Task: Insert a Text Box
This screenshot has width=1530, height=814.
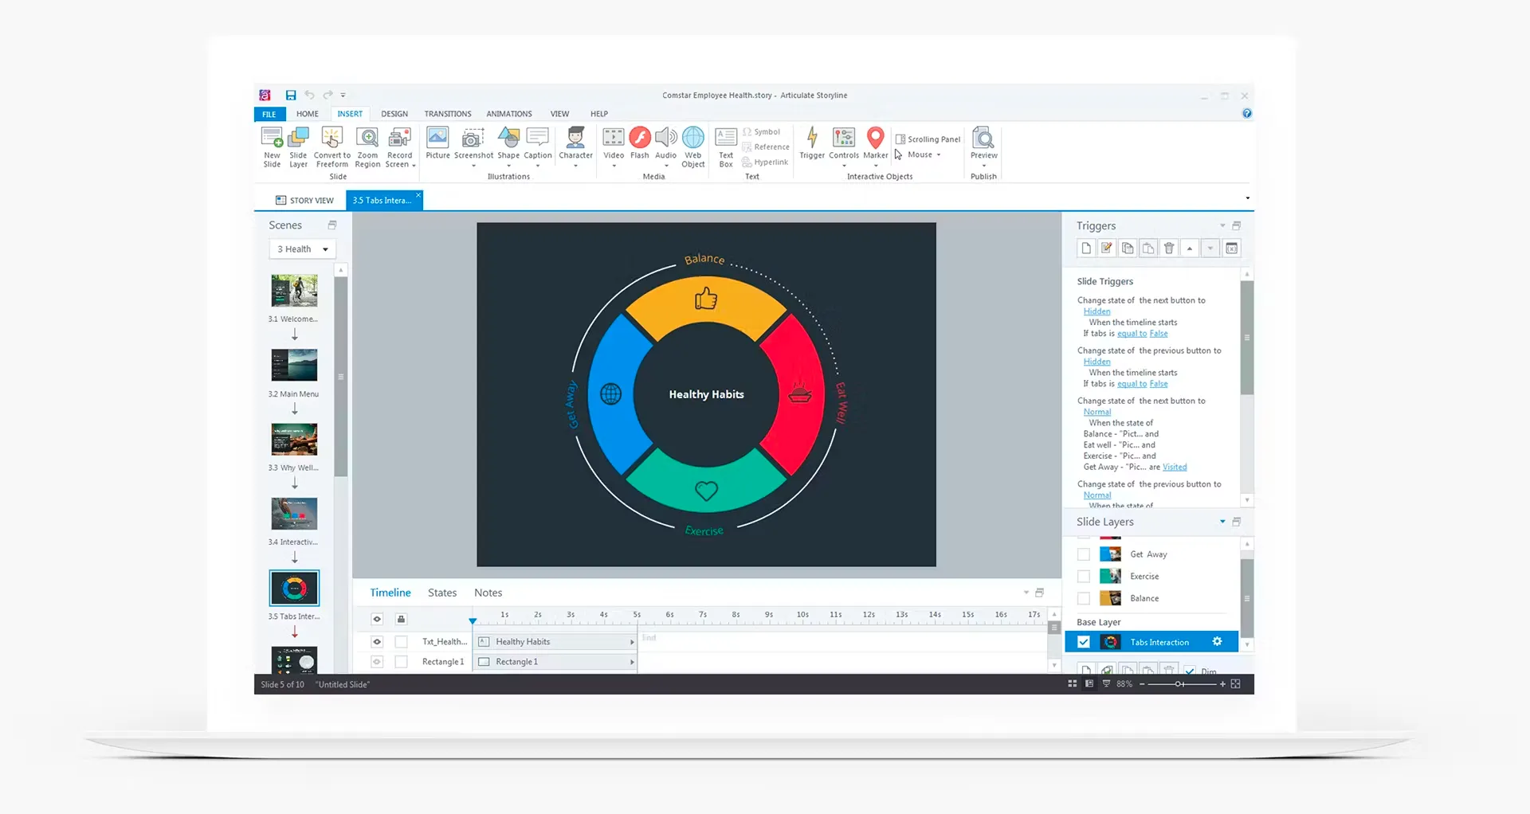Action: point(725,143)
